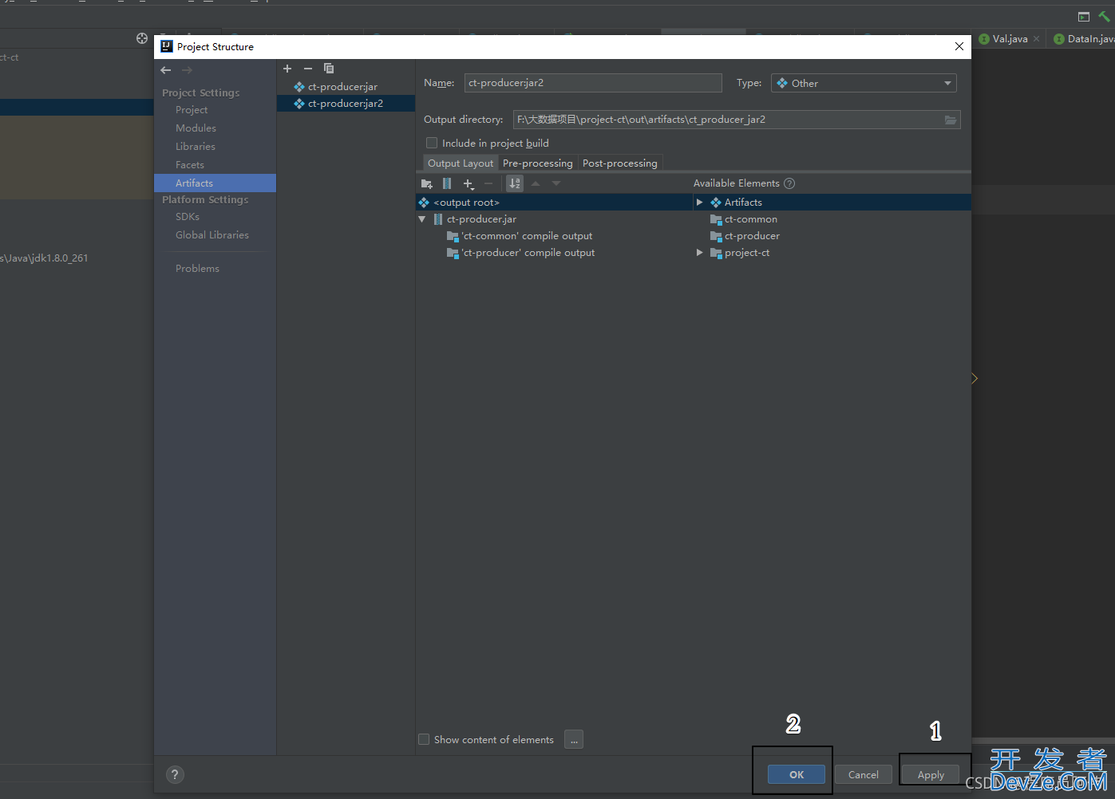Select the ct-producer:jar artifact in the list
1115x799 pixels.
pyautogui.click(x=346, y=87)
